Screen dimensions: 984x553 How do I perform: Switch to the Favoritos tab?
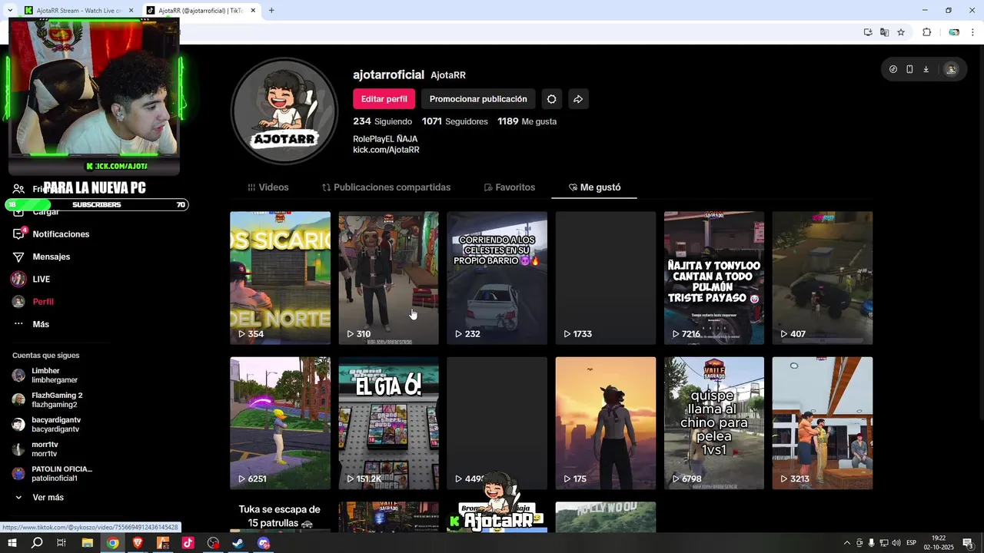pyautogui.click(x=509, y=187)
